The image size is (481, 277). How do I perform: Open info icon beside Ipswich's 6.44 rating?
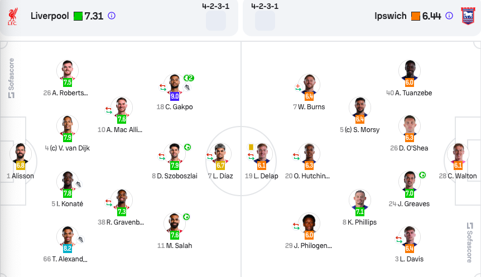pyautogui.click(x=449, y=16)
